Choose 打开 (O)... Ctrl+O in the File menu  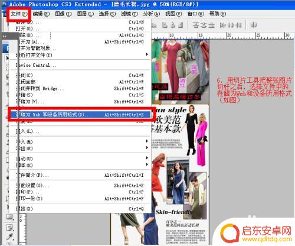pyautogui.click(x=80, y=29)
